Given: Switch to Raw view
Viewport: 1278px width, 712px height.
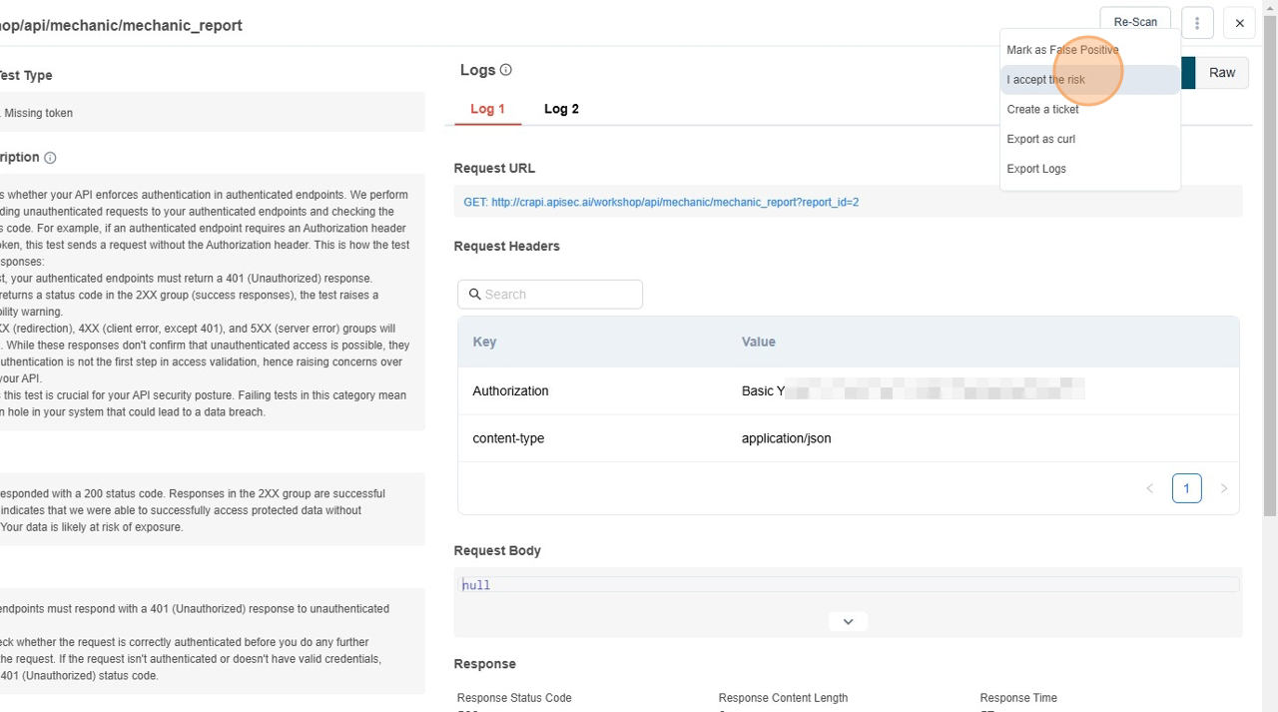Looking at the screenshot, I should (x=1221, y=73).
